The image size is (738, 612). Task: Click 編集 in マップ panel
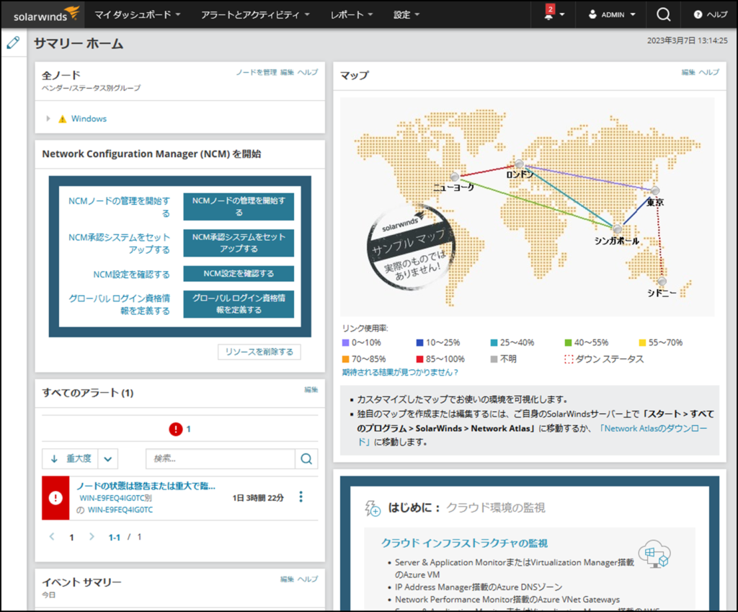688,72
